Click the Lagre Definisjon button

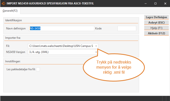point(156,17)
